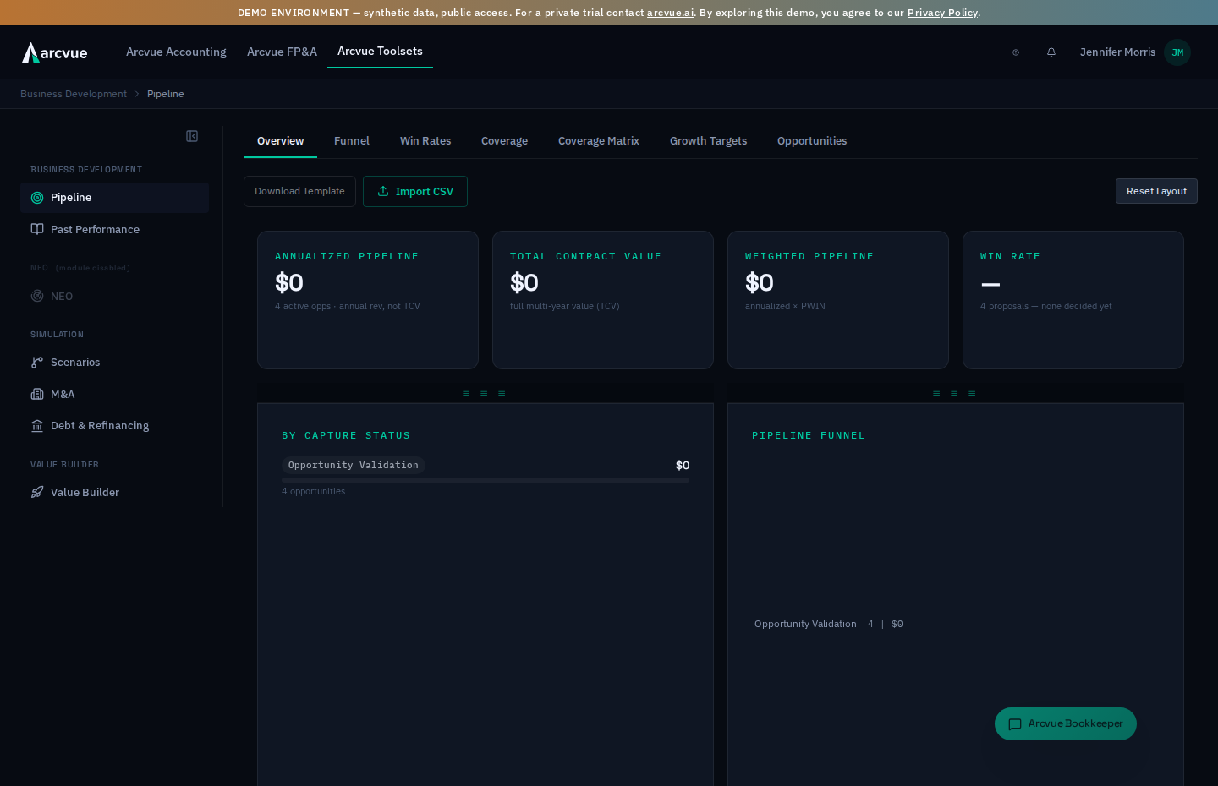The height and width of the screenshot is (786, 1218).
Task: Click the upload icon in Import CSV
Action: pyautogui.click(x=383, y=191)
